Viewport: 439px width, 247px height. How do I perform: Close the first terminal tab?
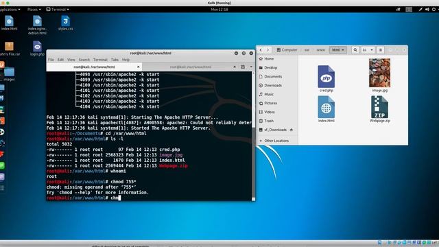pos(139,67)
